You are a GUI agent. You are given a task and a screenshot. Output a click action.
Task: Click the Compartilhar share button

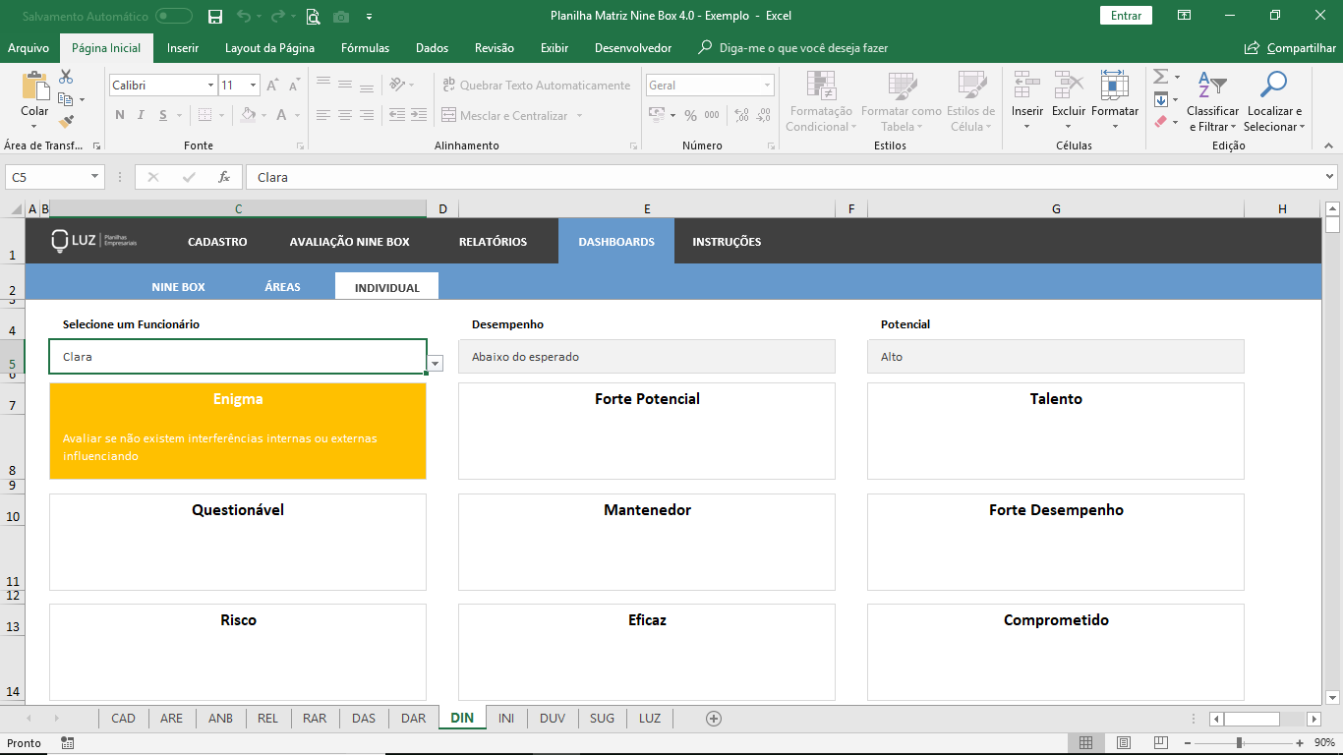pos(1291,48)
